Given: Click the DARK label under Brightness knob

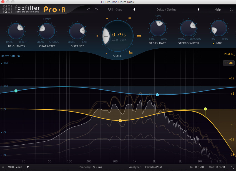Looking at the screenshot, I should [x=9, y=42].
